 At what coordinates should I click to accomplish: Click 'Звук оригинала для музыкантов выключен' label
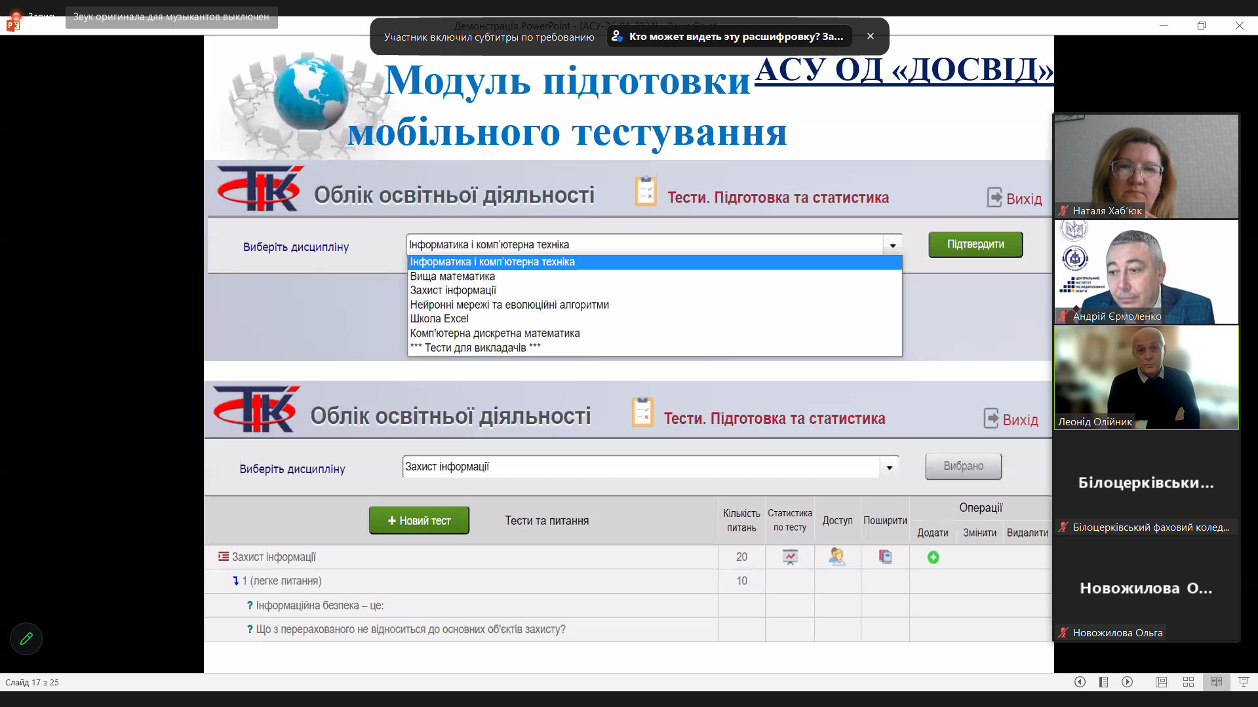(171, 17)
